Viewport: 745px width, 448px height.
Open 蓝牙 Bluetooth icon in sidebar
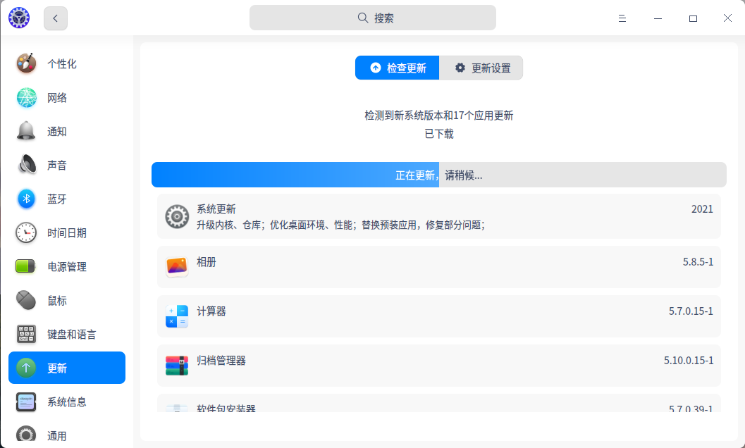(x=26, y=199)
